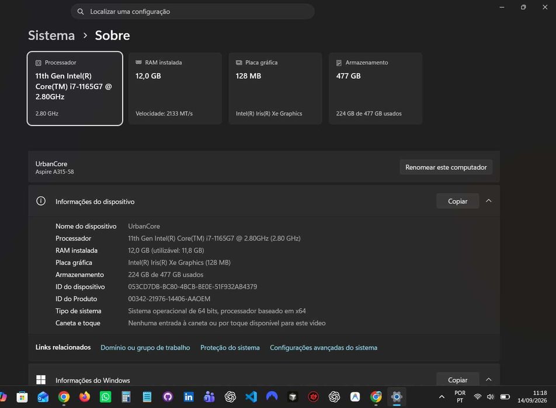This screenshot has width=556, height=408.
Task: Select the Processador info card
Action: [x=75, y=88]
